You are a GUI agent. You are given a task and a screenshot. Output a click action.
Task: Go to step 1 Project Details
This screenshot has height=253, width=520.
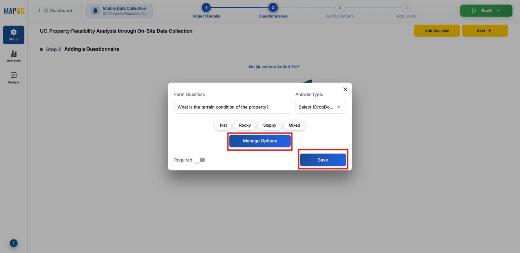206,11
